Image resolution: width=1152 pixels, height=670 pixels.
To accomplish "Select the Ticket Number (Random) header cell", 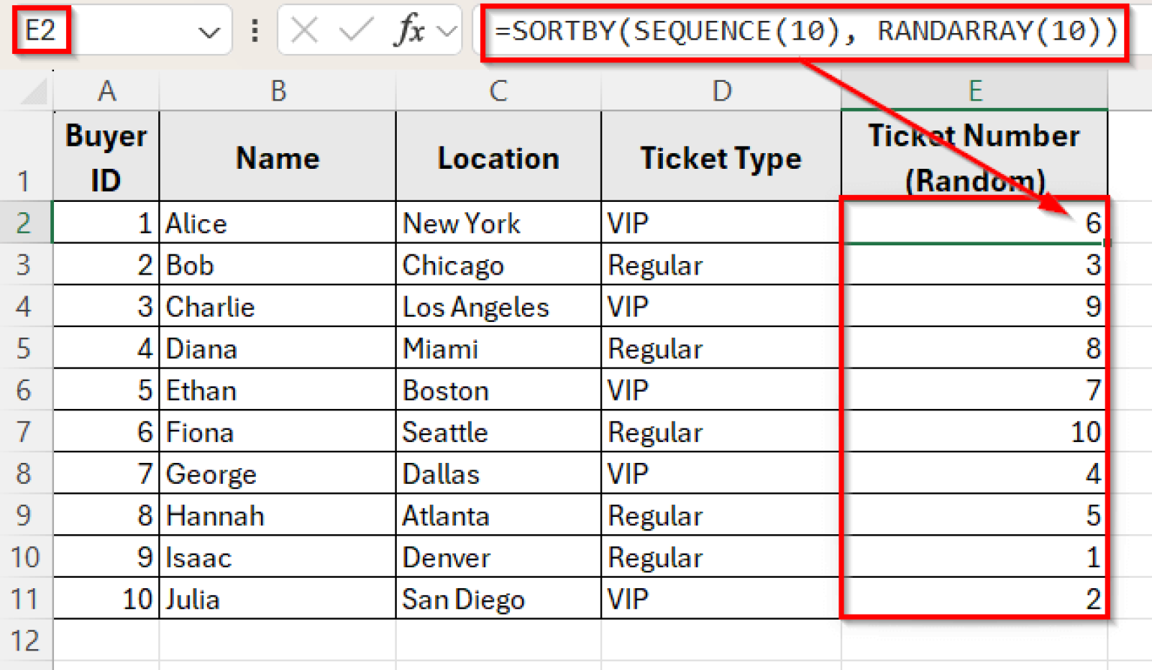I will [974, 155].
